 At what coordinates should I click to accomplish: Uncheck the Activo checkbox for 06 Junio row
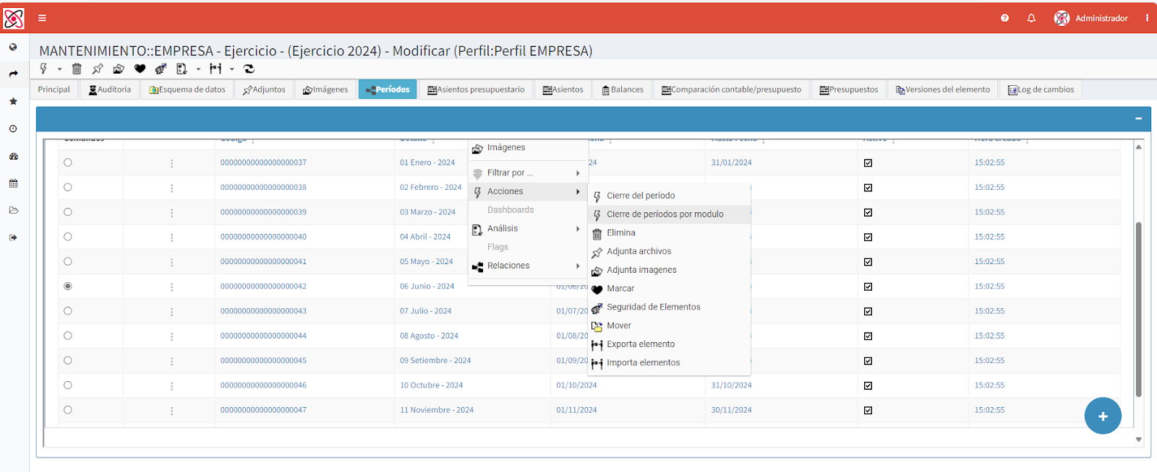tap(868, 287)
